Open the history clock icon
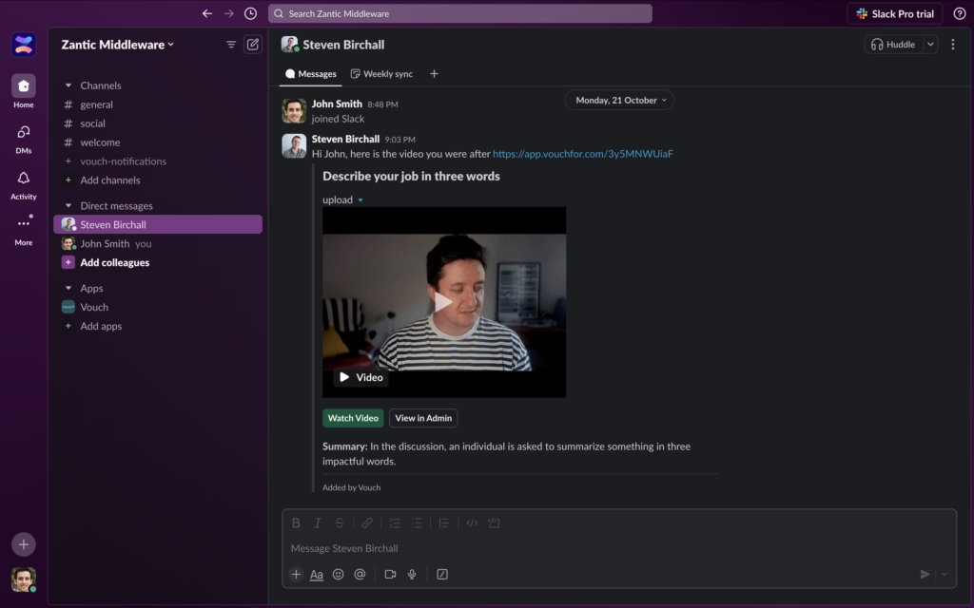The width and height of the screenshot is (974, 608). coord(250,13)
